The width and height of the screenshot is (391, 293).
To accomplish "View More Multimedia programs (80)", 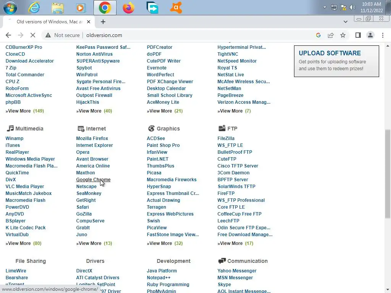I will 23,243.
